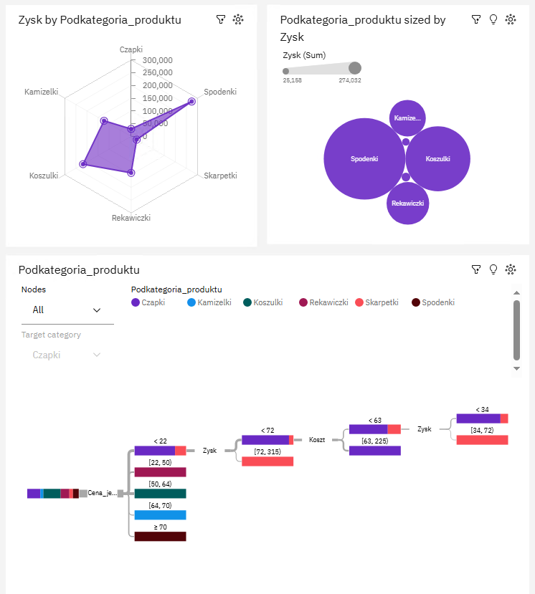
Task: Click the Rekawiczki bubble
Action: 407,203
